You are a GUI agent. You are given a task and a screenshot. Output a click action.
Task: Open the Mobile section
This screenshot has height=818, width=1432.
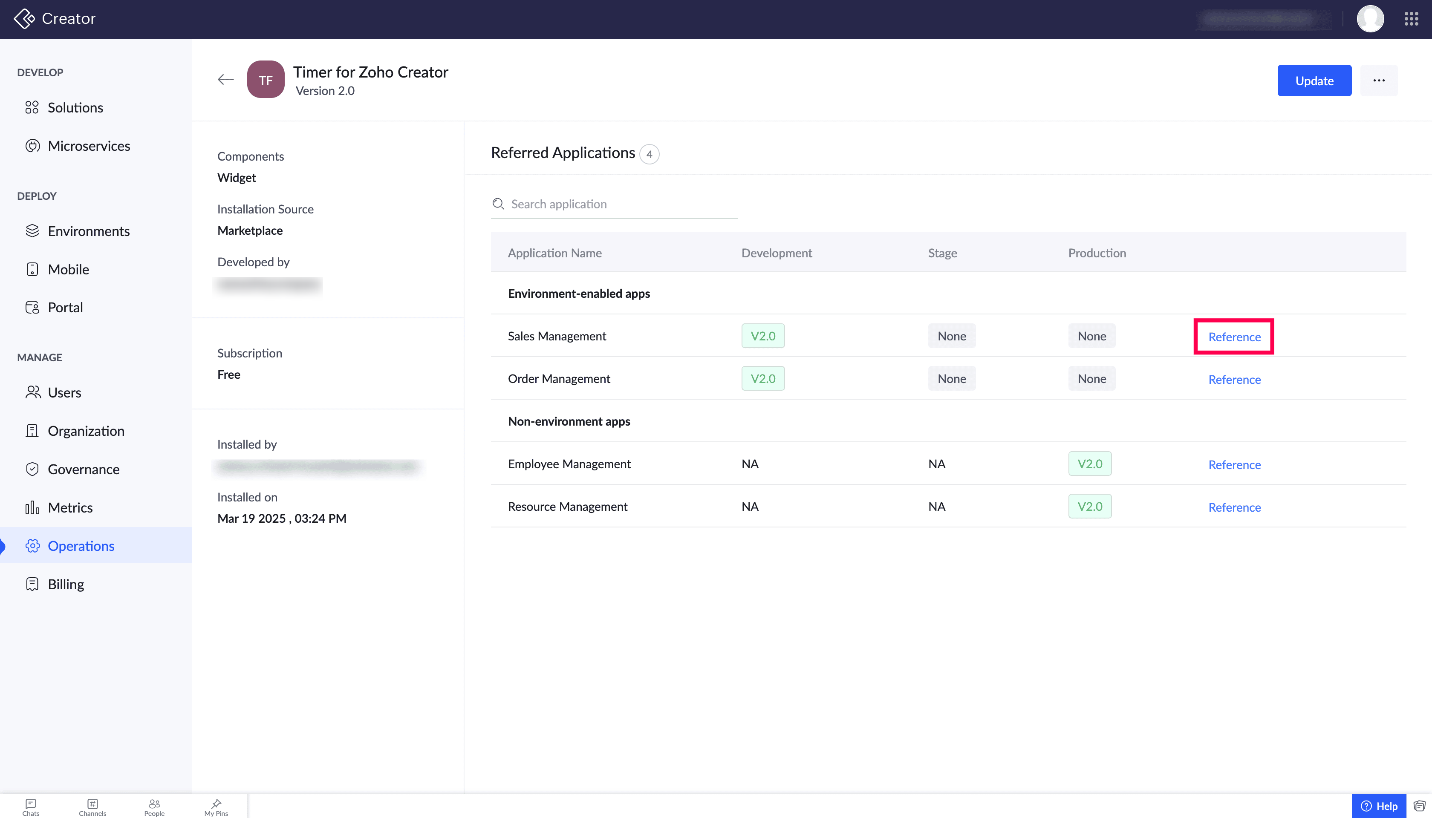coord(68,269)
